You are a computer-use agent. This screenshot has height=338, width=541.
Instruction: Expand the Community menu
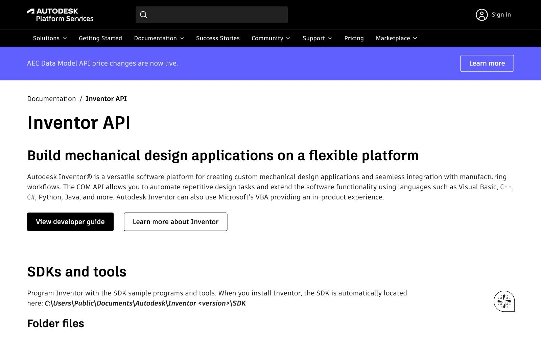tap(271, 38)
